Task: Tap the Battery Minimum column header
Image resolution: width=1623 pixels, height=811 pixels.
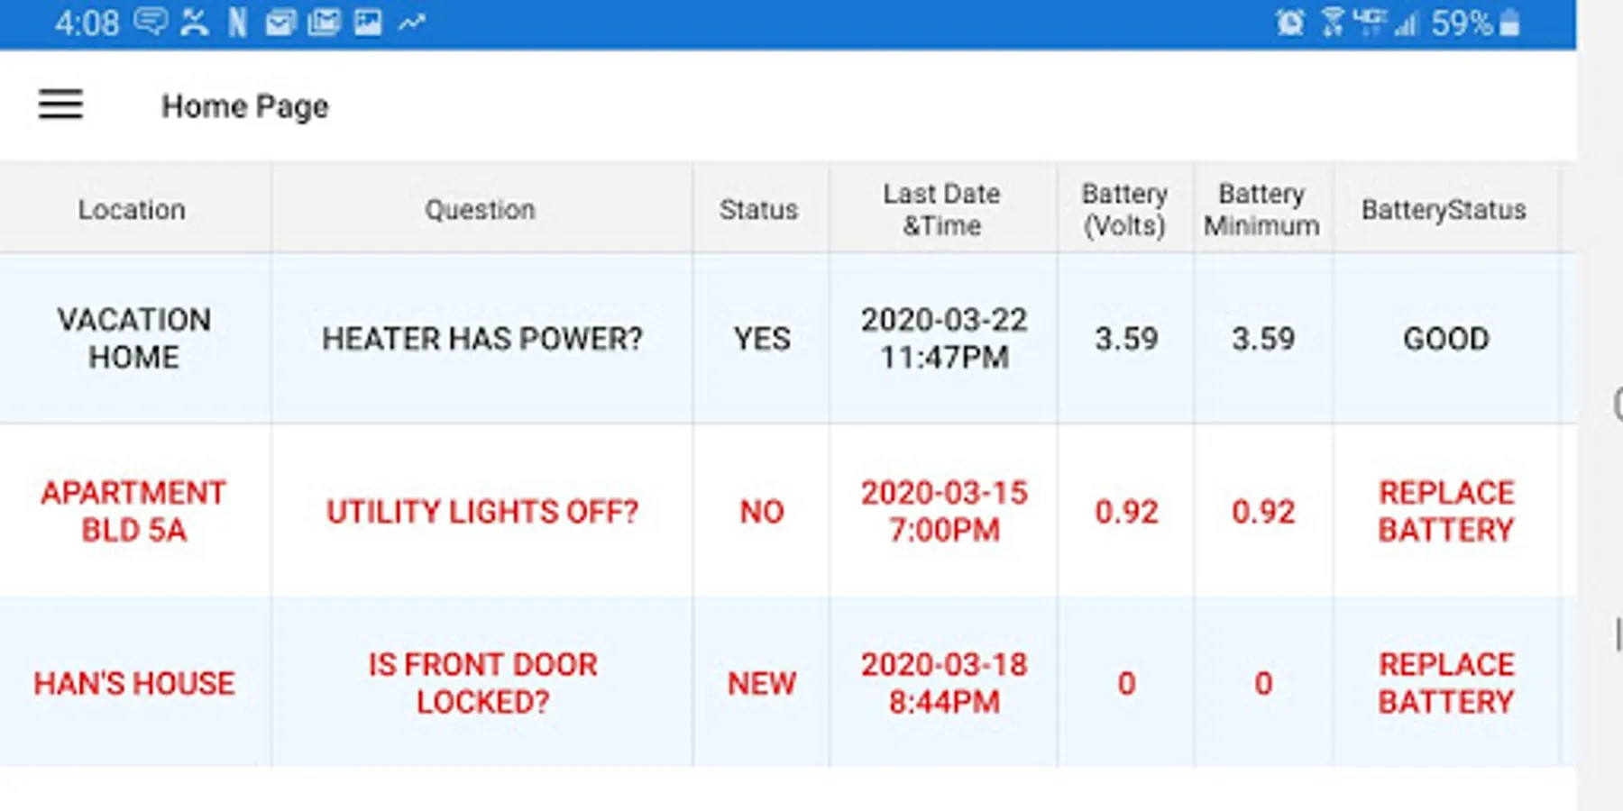Action: point(1261,209)
